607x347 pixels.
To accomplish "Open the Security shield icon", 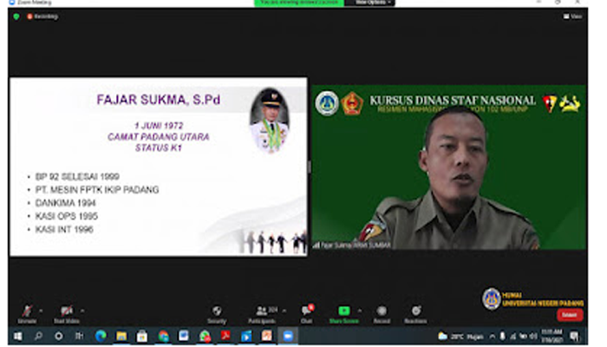I will pyautogui.click(x=216, y=311).
